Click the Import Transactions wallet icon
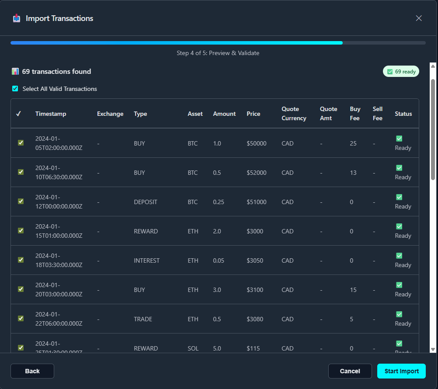 (17, 18)
